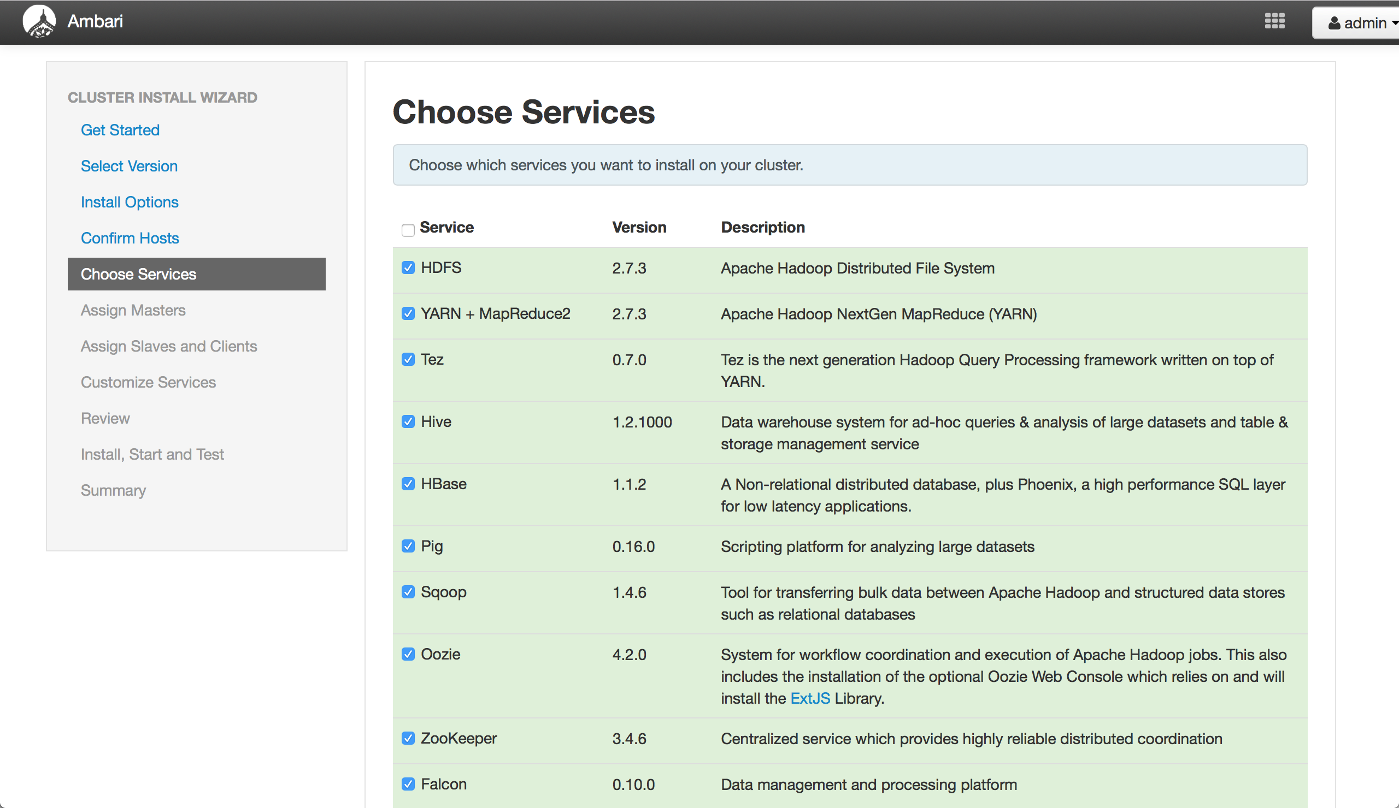Click the Version column header
This screenshot has height=808, width=1399.
639,227
